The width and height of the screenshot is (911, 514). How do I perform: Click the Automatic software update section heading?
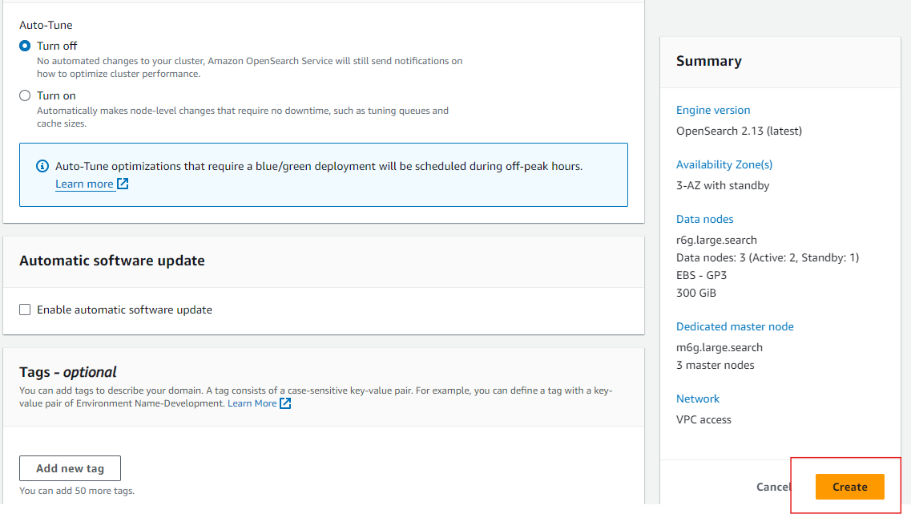click(x=111, y=261)
